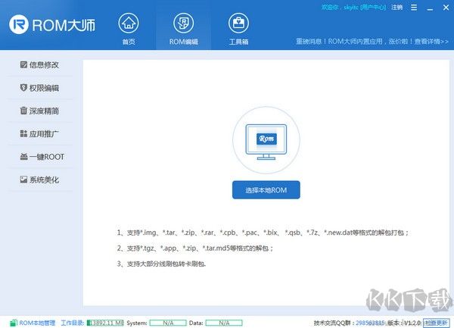454x328 pixels.
Task: Minimize the ROM大师 window
Action: click(x=430, y=8)
